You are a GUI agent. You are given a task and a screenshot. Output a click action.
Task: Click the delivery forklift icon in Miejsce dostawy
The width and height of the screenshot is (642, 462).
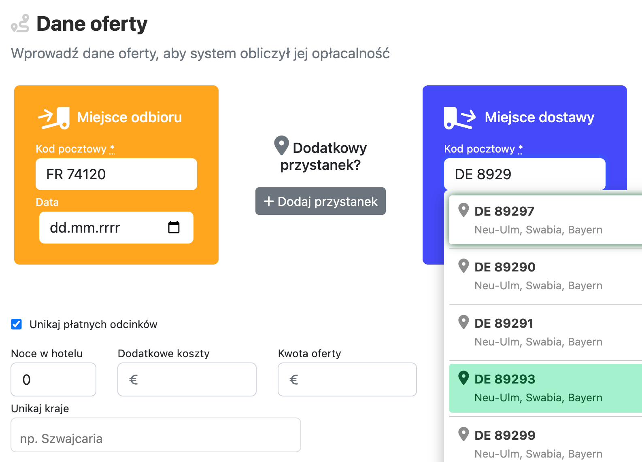click(x=460, y=118)
